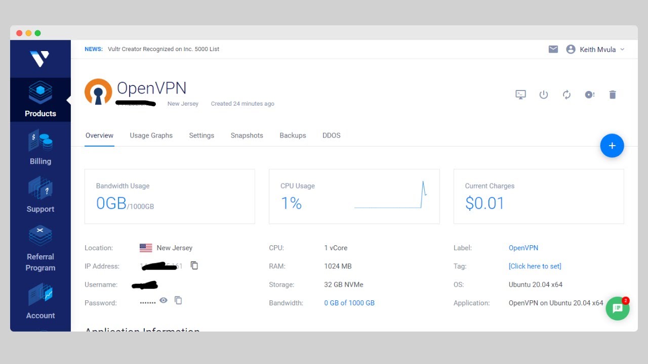Open the mail envelope notifications icon
The image size is (648, 364).
click(x=553, y=49)
